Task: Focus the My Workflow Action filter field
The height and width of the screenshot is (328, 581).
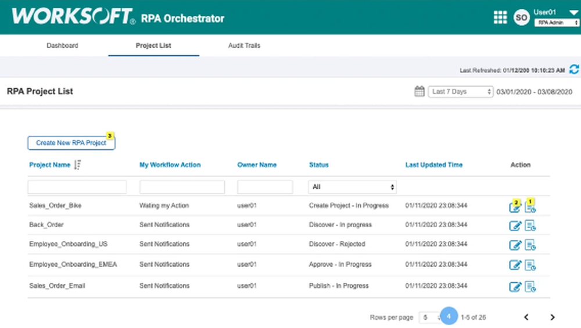Action: click(182, 187)
